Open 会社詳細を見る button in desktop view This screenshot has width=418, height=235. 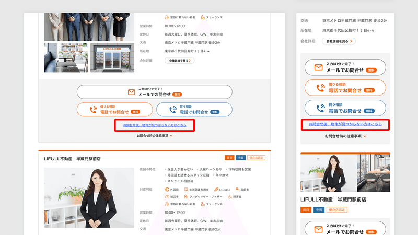pyautogui.click(x=179, y=61)
